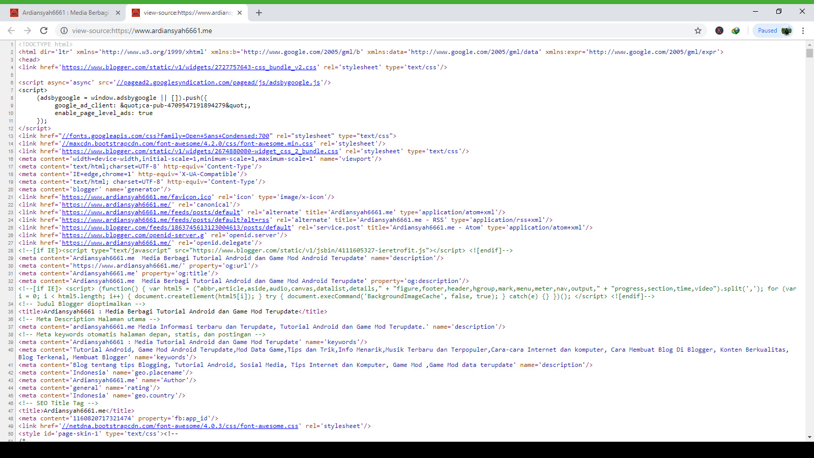The height and width of the screenshot is (458, 814).
Task: Restore down the Chrome window
Action: pos(779,11)
